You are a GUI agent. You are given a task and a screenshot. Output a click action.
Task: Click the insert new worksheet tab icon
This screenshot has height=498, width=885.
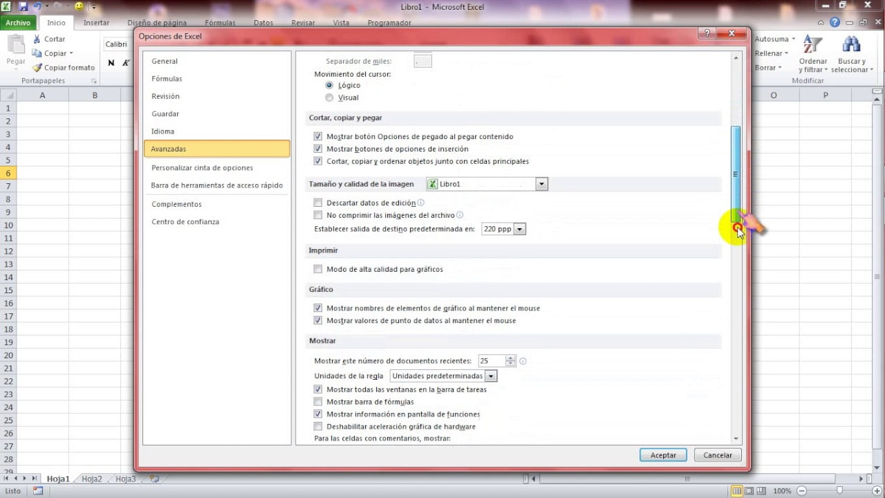pos(154,478)
